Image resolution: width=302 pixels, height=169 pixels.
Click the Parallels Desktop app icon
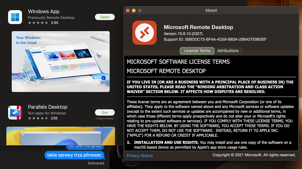15,112
